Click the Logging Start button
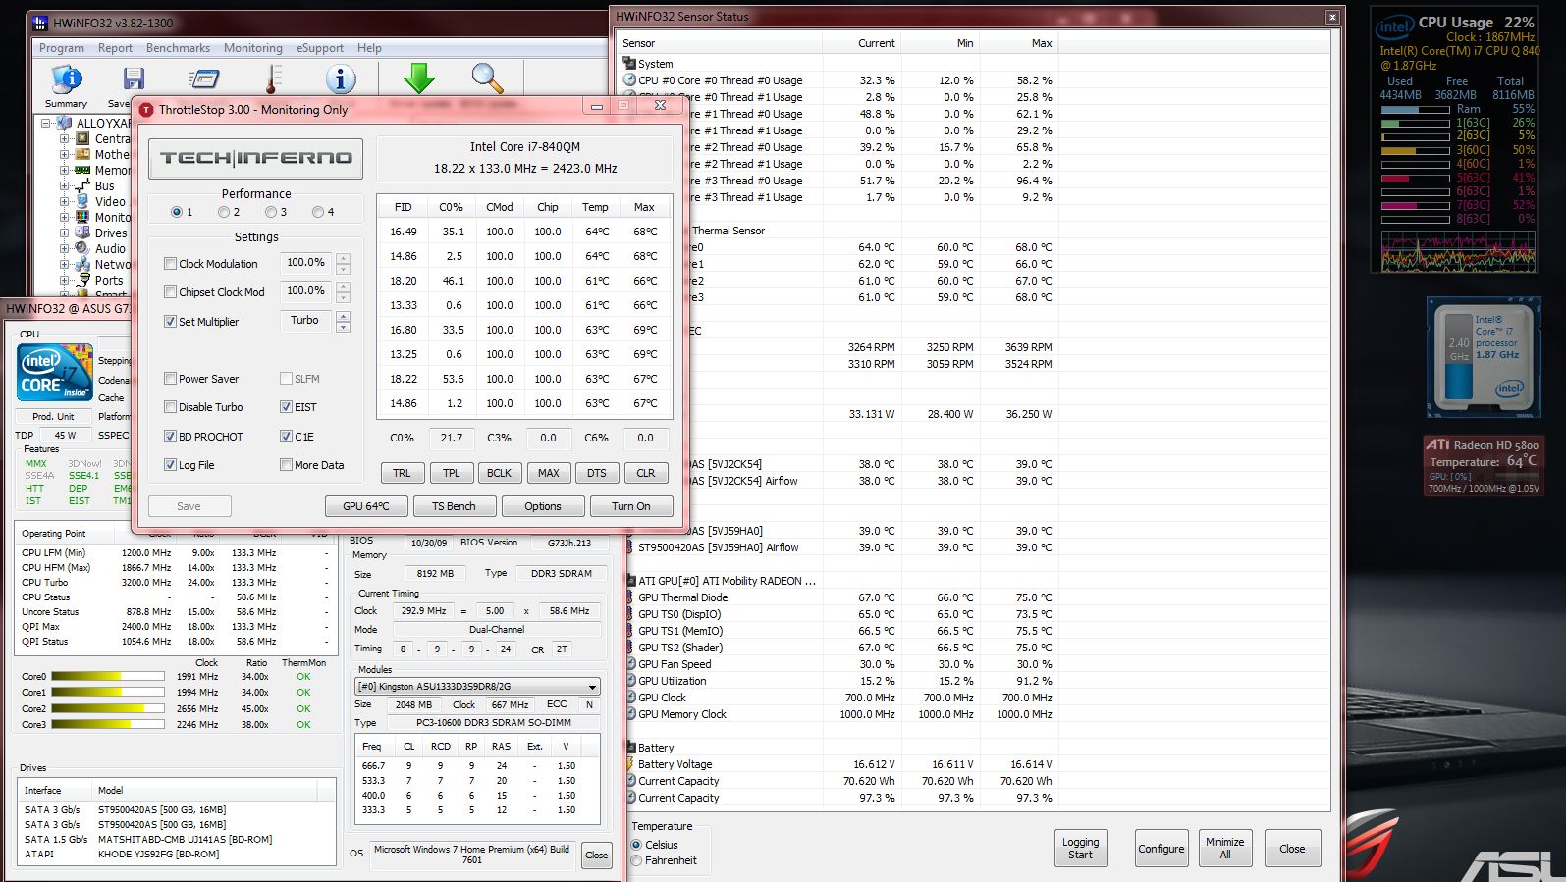This screenshot has width=1566, height=882. coord(1080,849)
